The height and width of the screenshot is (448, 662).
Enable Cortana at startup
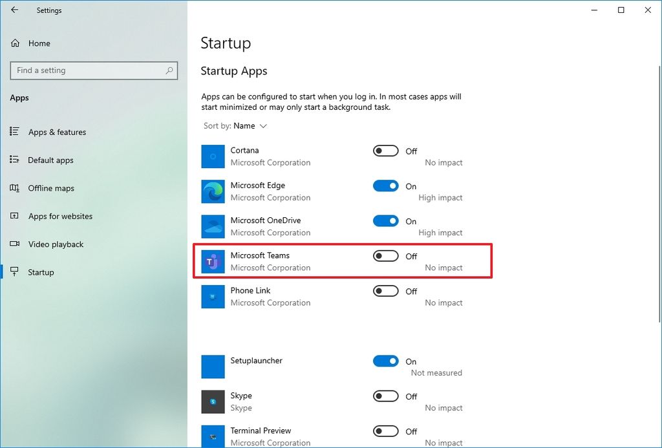[385, 150]
